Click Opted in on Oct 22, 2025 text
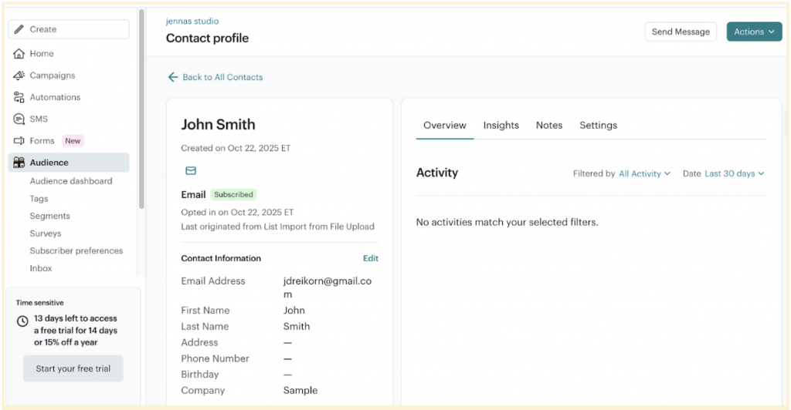This screenshot has width=791, height=410. coord(237,212)
